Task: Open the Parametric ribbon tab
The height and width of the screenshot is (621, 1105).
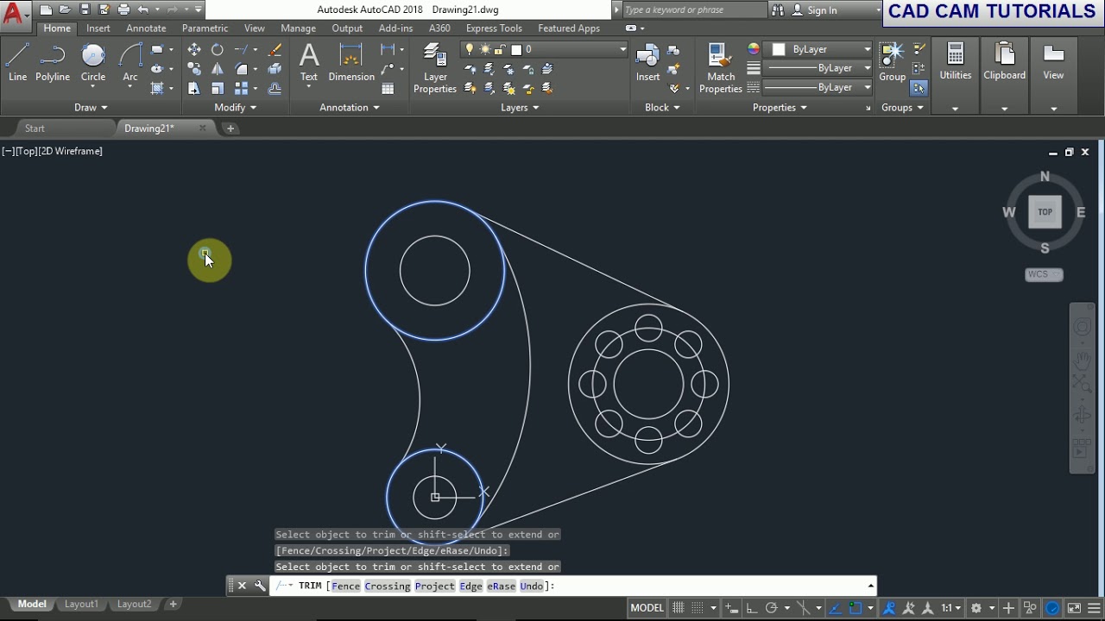Action: (205, 28)
